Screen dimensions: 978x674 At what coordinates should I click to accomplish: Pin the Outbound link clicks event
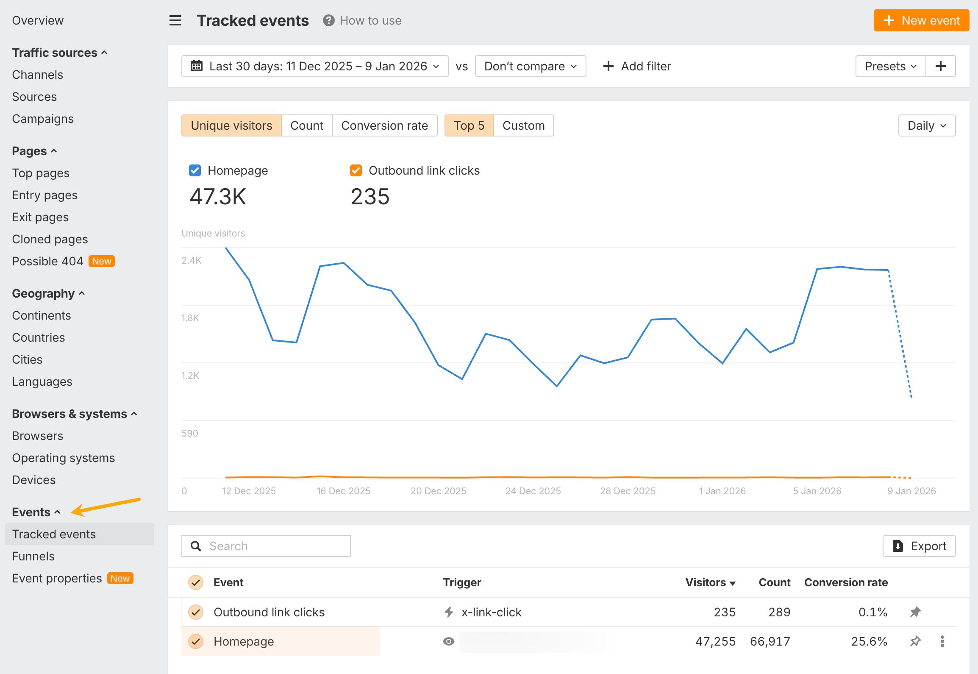click(x=915, y=612)
